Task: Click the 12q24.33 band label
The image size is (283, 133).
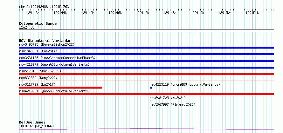Action: coord(27,28)
